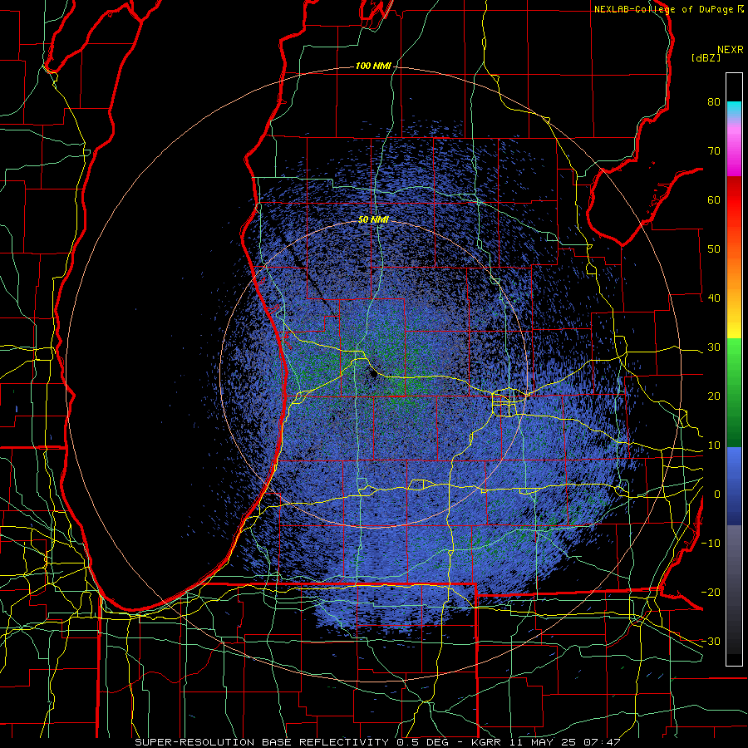This screenshot has height=748, width=748.
Task: Click the 10 value on the dBZ scale
Action: (x=714, y=445)
